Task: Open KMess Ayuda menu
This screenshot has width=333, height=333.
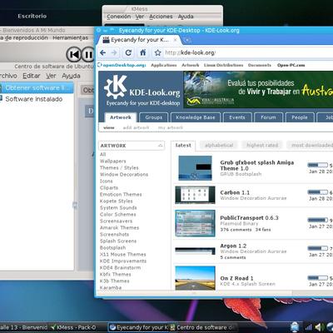Action: [x=186, y=17]
